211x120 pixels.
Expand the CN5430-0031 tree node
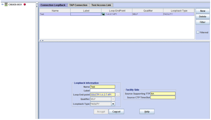(2, 4)
